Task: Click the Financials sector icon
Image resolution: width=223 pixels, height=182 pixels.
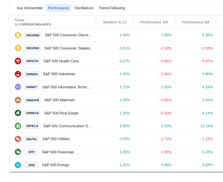Action: tap(18, 152)
